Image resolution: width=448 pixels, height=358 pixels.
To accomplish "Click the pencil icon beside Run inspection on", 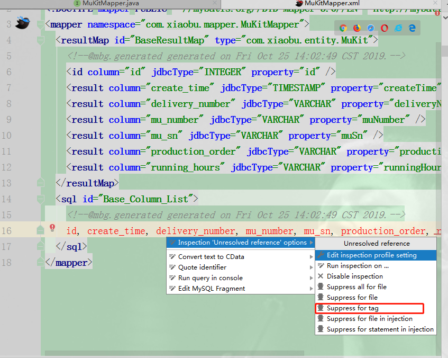I will click(321, 265).
